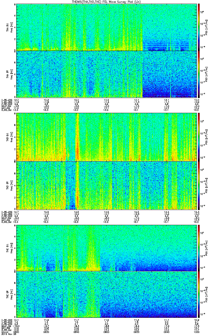Viewport: 210px width, 336px height.
Task: Click the 0940 time tick label
Action: pyautogui.click(x=166, y=332)
